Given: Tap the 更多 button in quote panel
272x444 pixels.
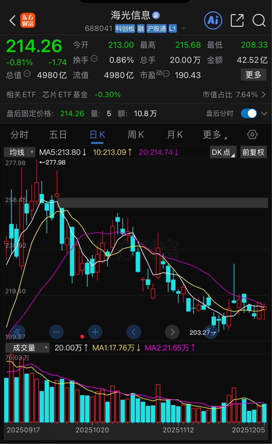Looking at the screenshot, I should click(253, 75).
